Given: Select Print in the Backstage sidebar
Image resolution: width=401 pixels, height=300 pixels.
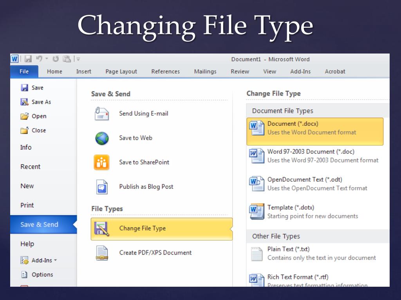Looking at the screenshot, I should click(x=27, y=205).
